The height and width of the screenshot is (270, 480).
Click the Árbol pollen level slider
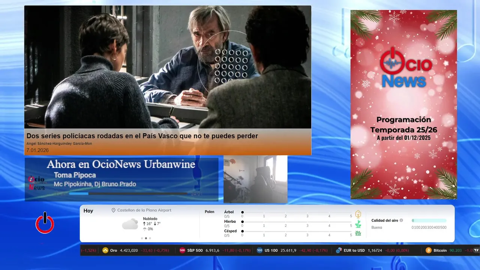[x=297, y=212]
